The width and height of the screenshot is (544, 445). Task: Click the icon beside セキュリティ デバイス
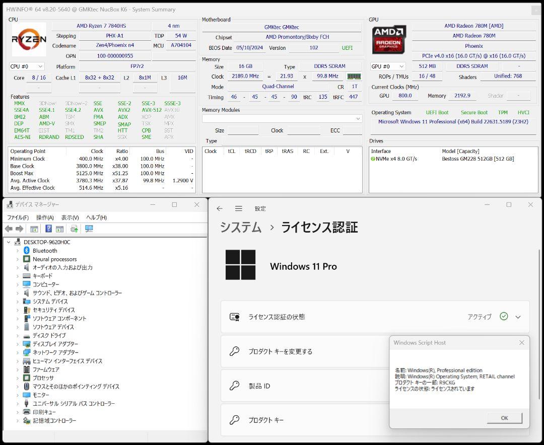coord(27,310)
